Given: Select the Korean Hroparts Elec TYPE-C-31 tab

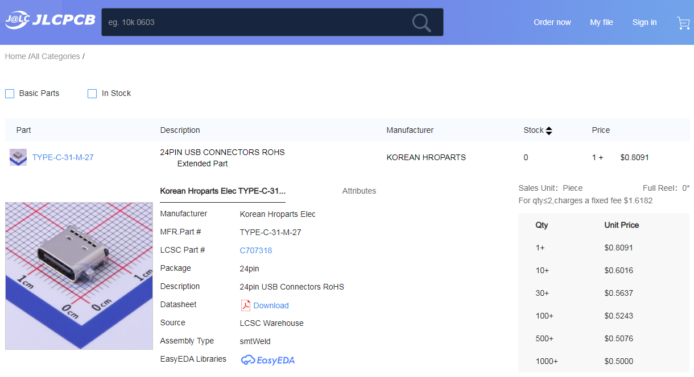Looking at the screenshot, I should pos(223,191).
